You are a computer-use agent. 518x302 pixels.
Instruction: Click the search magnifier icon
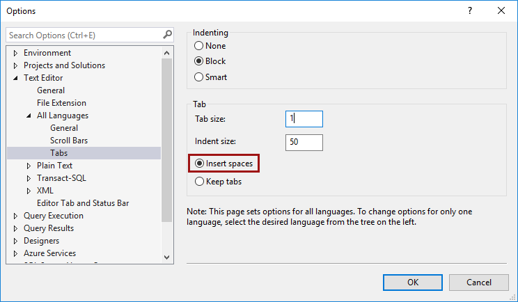tap(167, 34)
